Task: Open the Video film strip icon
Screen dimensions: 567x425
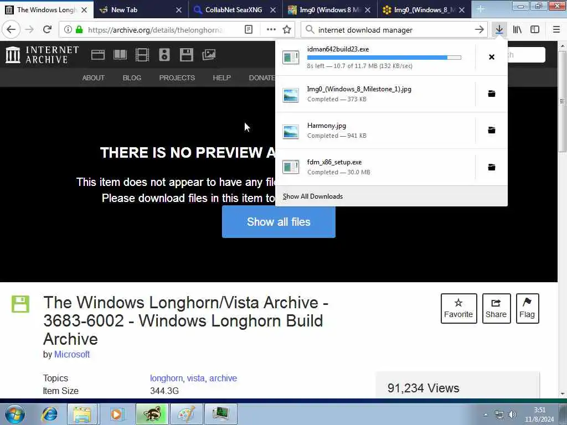Action: pyautogui.click(x=142, y=55)
